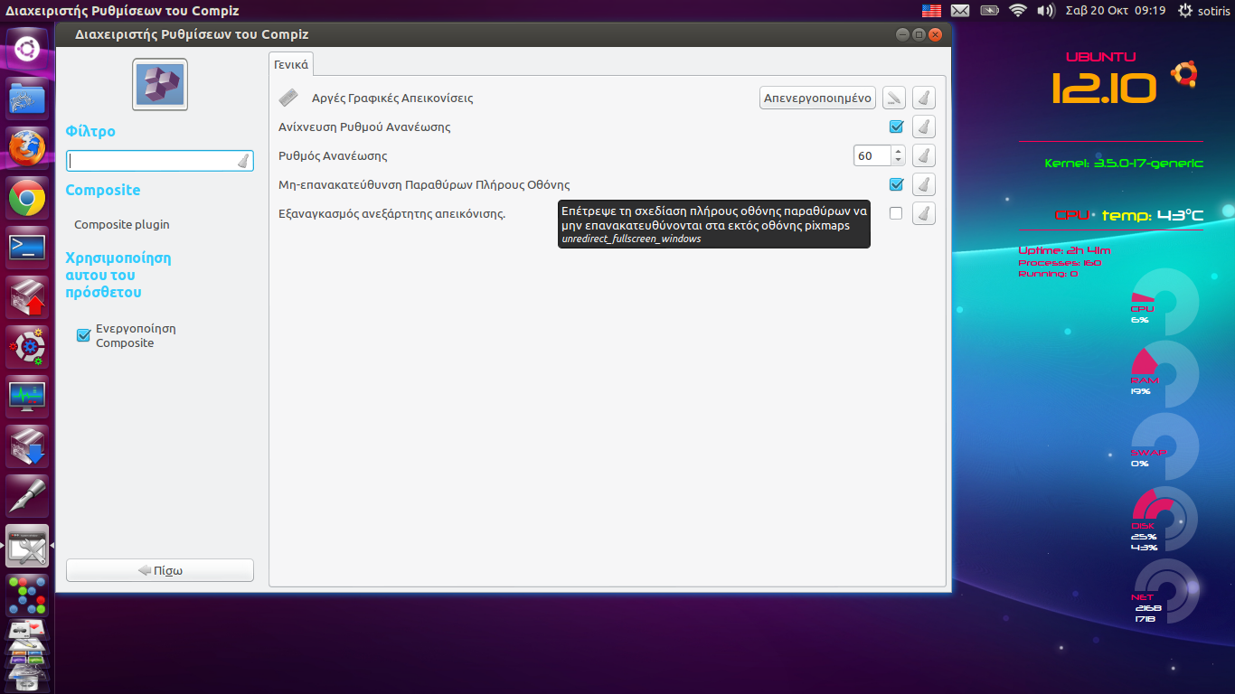
Task: Open the sotiris user menu
Action: point(1211,11)
